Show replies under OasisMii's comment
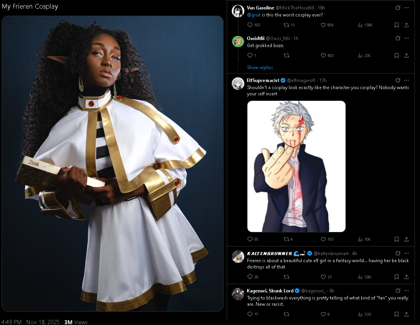The height and width of the screenshot is (325, 420). (260, 68)
